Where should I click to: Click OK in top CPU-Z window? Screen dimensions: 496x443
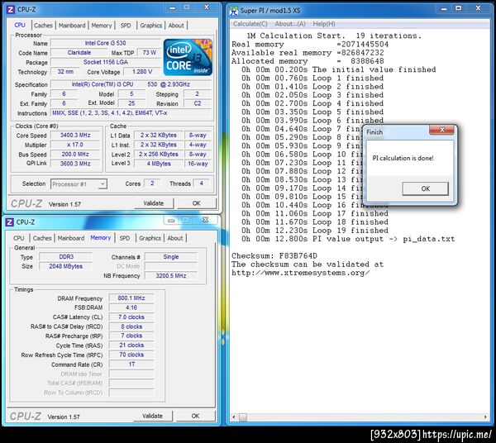(197, 203)
